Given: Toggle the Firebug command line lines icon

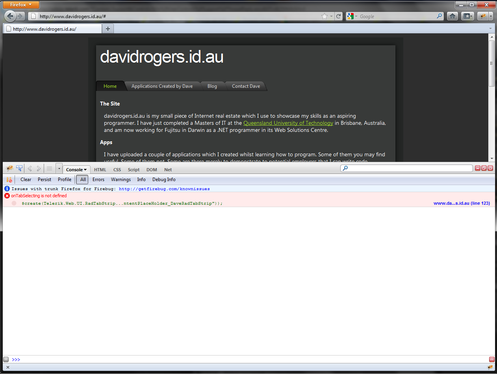Looking at the screenshot, I should tap(49, 168).
